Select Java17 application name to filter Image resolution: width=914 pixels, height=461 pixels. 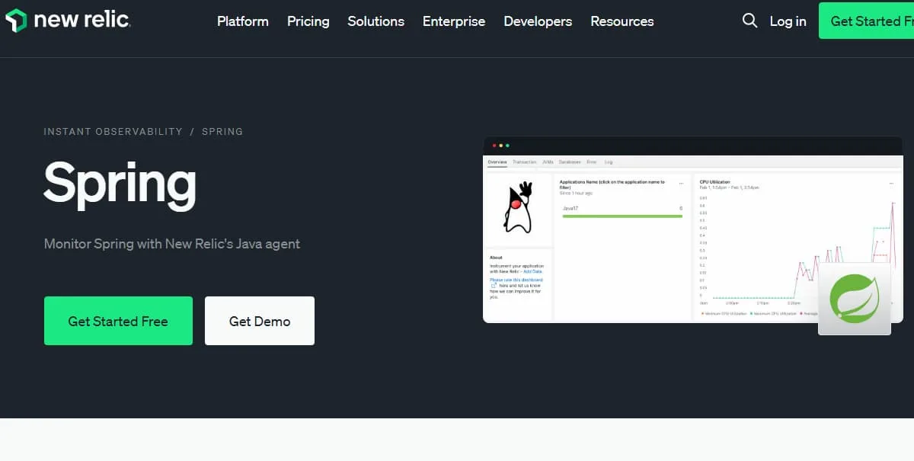[570, 209]
